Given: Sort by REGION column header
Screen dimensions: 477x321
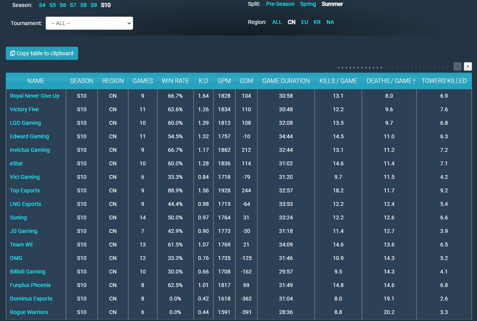Looking at the screenshot, I should click(113, 81).
